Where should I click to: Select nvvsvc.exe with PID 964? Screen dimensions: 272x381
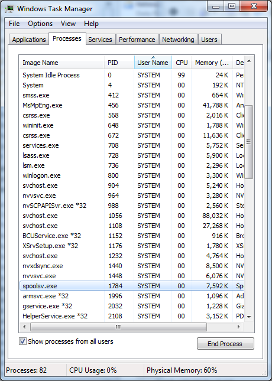(x=132, y=196)
